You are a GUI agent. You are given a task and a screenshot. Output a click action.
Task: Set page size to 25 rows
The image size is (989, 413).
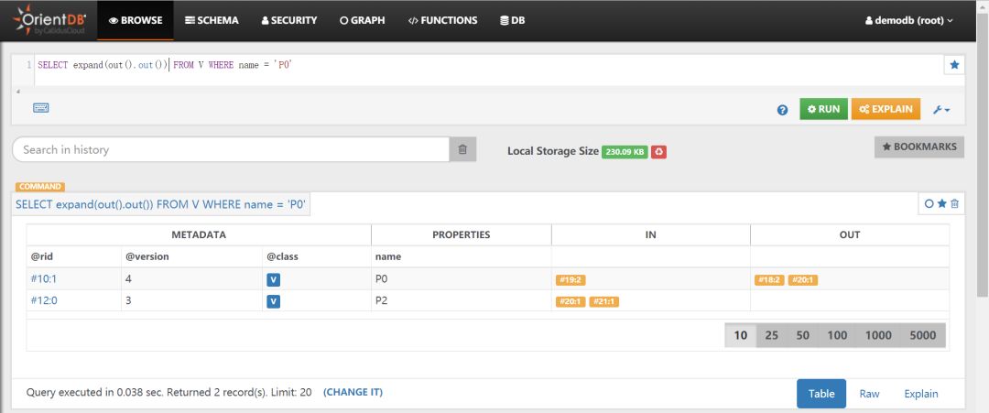pyautogui.click(x=772, y=335)
